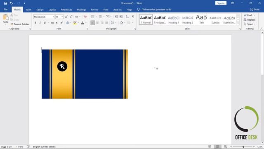Open the Styles pane launcher

(240, 29)
